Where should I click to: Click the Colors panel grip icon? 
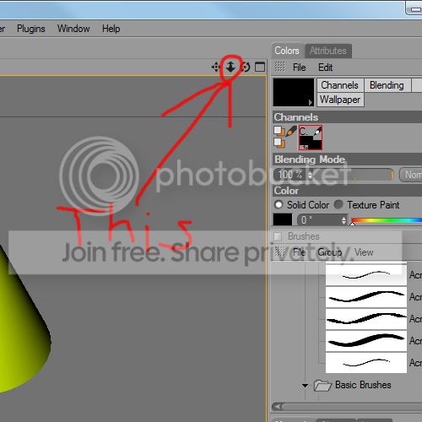click(x=279, y=67)
